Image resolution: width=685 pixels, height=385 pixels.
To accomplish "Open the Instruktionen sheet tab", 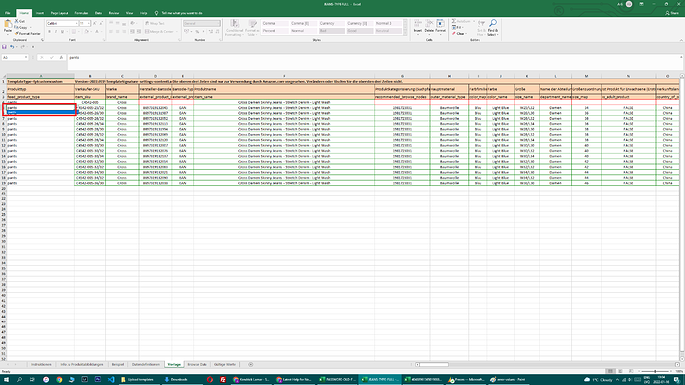I will point(41,364).
